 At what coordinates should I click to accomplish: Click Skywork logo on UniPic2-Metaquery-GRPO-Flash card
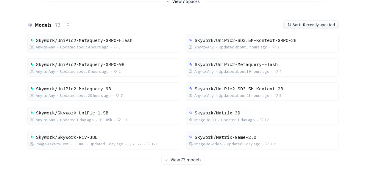tap(32, 40)
